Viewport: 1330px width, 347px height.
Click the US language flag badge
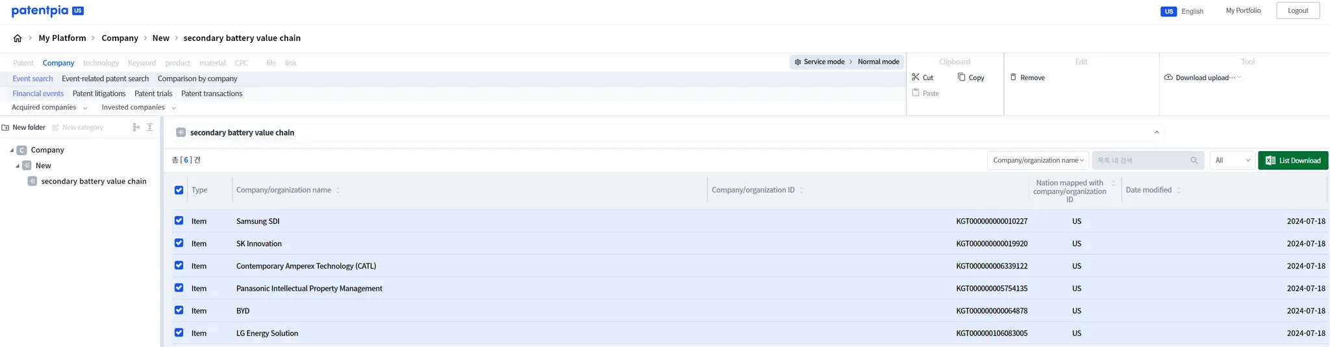point(1168,11)
